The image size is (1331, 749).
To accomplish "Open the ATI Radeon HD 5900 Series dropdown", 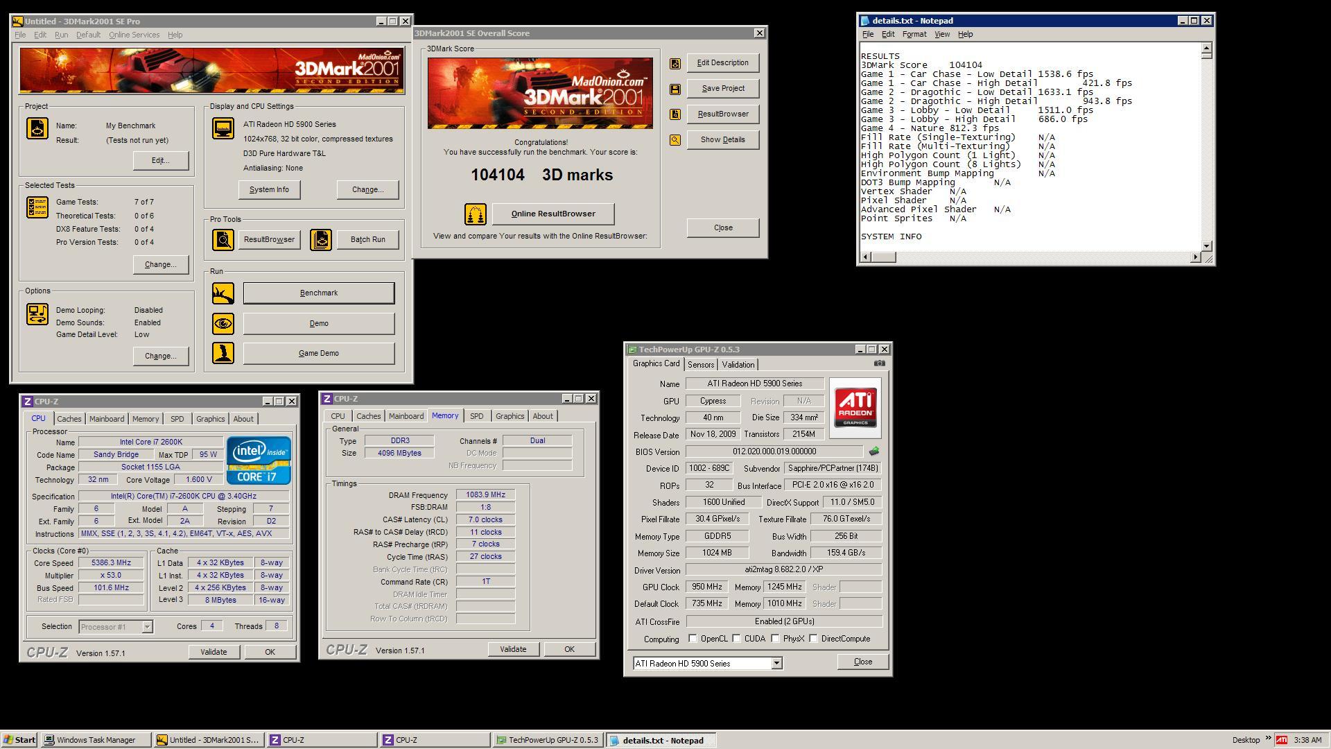I will pos(776,664).
